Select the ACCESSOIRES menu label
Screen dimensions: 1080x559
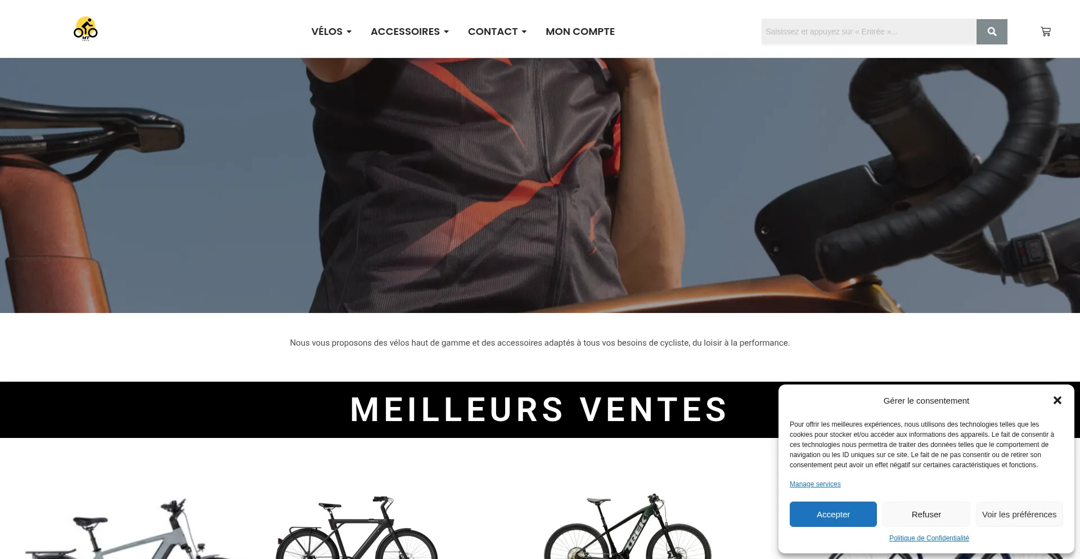point(405,32)
